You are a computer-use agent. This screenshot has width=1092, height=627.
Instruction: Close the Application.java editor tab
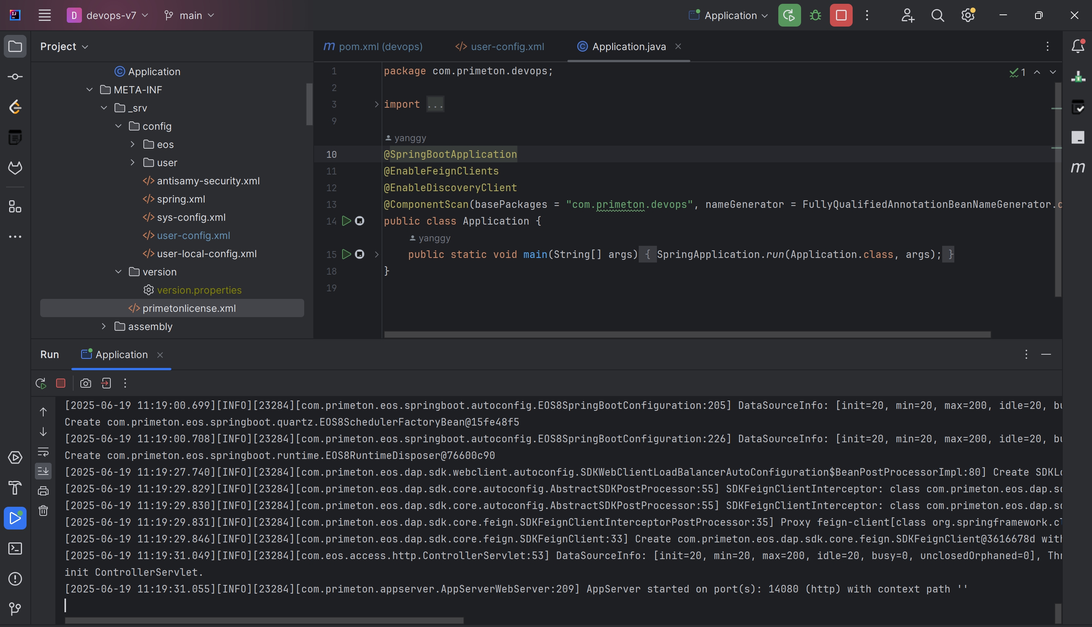pos(678,47)
